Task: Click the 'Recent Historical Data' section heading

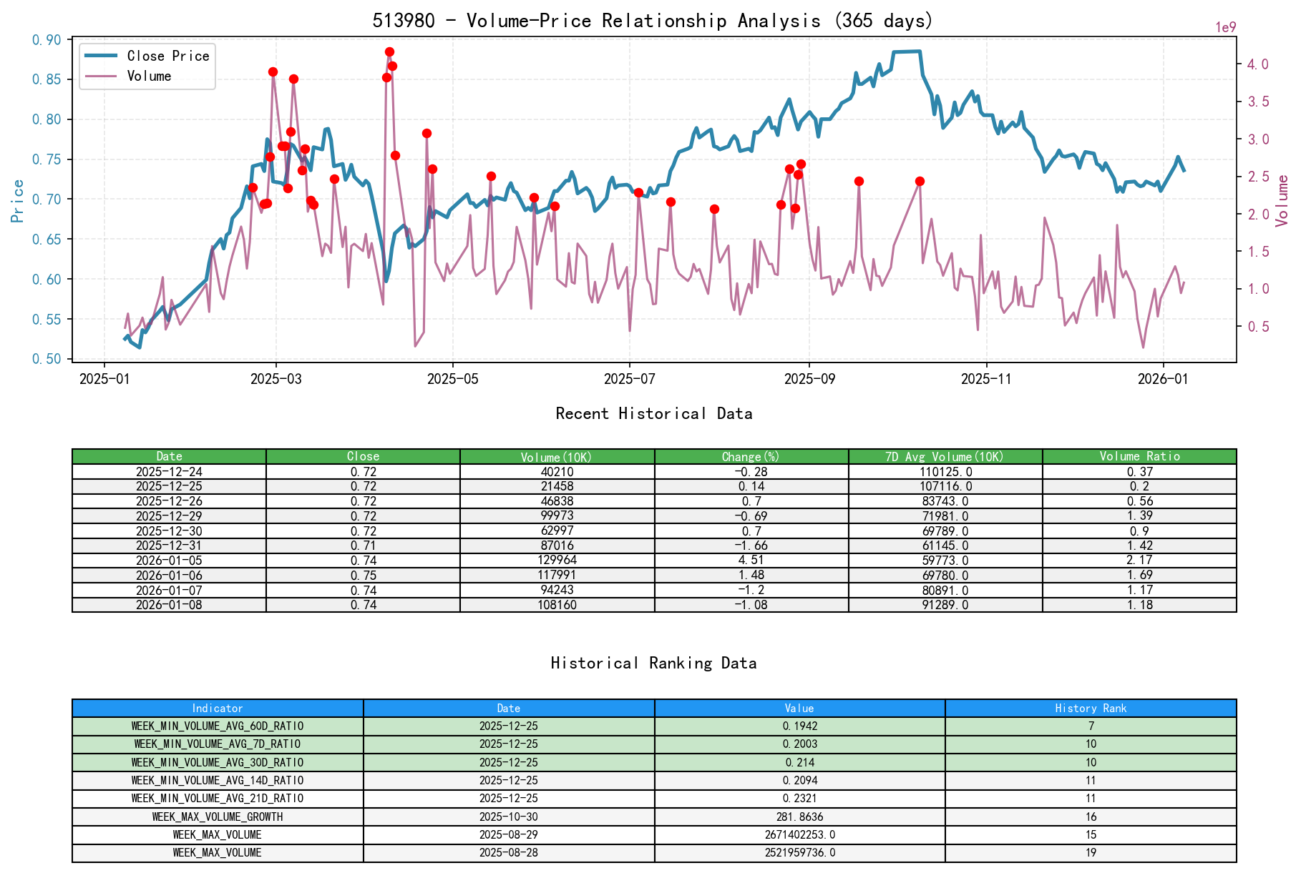Action: (653, 413)
